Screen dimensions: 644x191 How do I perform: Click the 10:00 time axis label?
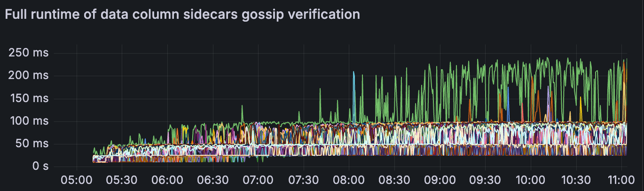click(530, 181)
